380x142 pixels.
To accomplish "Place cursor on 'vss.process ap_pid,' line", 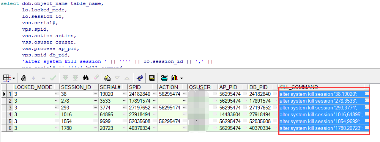I will point(50,48).
